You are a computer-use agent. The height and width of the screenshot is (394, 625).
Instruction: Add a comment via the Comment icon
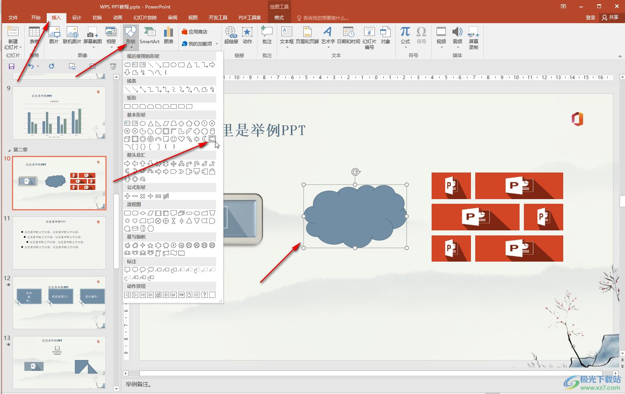(267, 36)
